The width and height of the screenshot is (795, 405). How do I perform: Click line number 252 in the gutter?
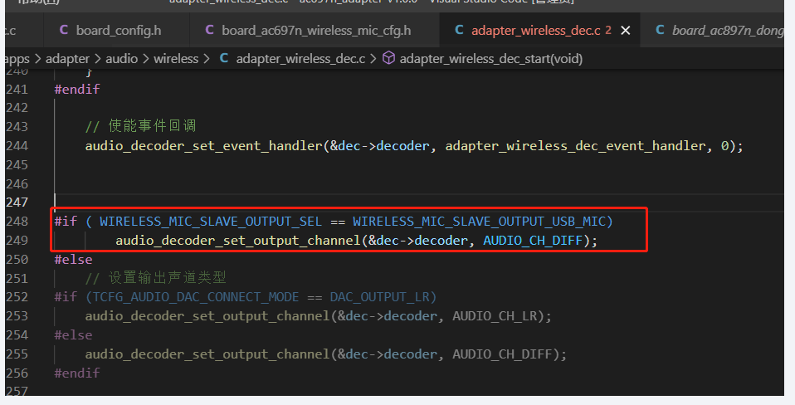pyautogui.click(x=17, y=297)
